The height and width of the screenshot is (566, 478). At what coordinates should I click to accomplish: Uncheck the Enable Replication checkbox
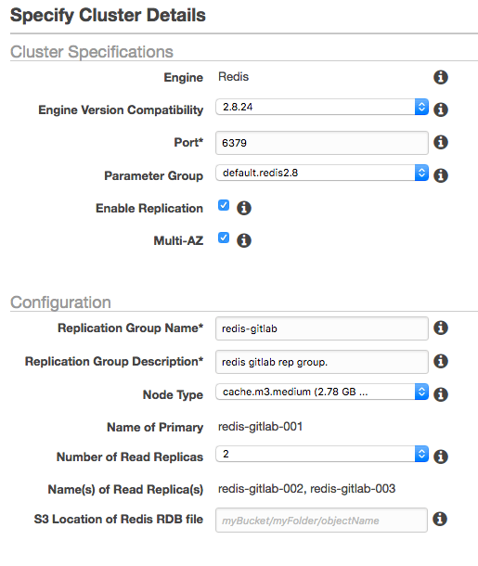(224, 205)
